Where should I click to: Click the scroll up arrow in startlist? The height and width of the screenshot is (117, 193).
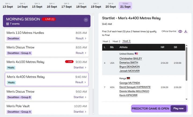[x=187, y=46]
